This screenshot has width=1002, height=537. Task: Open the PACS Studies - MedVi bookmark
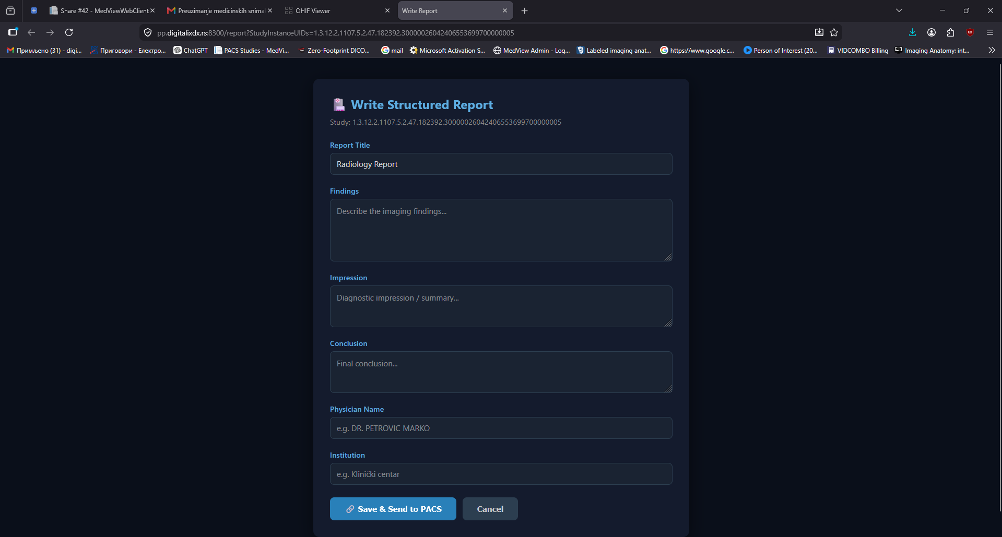coord(252,50)
